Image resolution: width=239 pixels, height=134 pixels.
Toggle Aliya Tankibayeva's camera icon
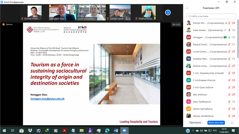[x=233, y=102]
